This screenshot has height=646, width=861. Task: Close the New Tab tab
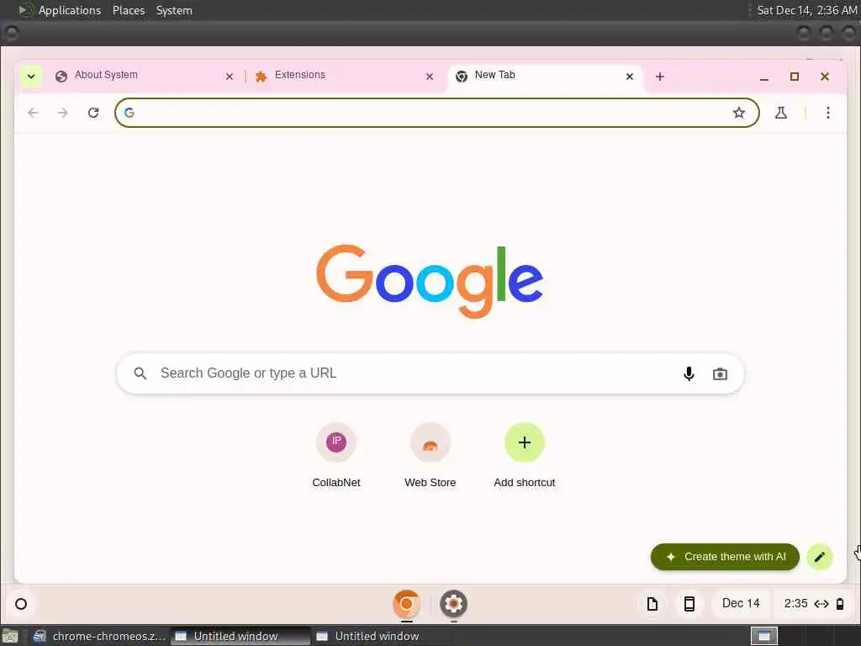630,77
